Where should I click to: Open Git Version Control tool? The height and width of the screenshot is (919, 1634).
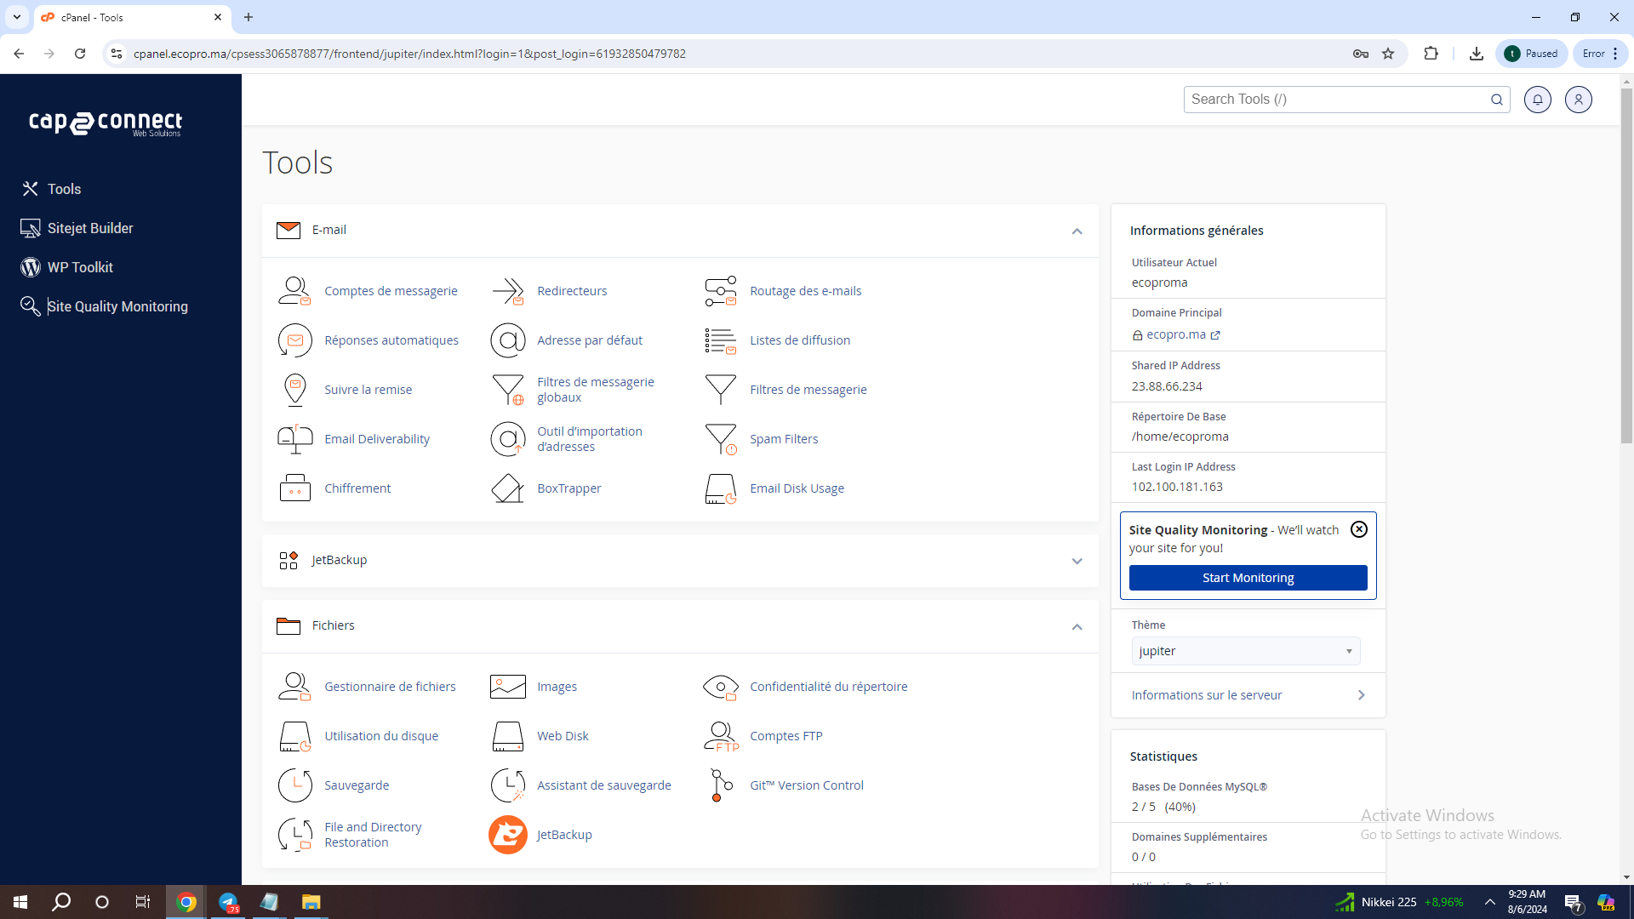tap(806, 785)
